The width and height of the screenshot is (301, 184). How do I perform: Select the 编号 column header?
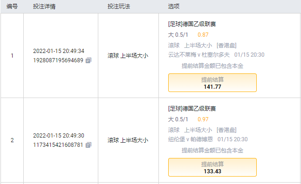click(12, 7)
